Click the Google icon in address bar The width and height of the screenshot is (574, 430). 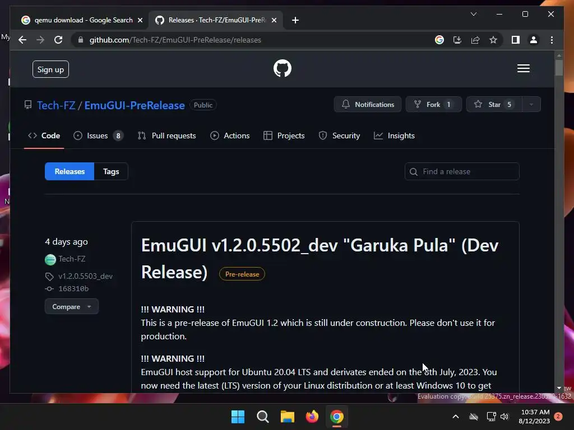click(x=439, y=40)
